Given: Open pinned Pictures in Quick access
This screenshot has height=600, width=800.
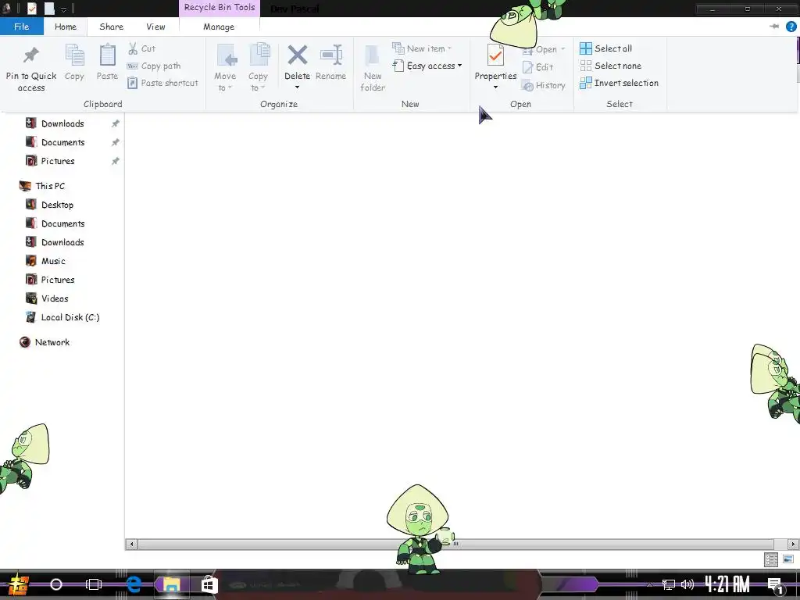Looking at the screenshot, I should pyautogui.click(x=58, y=161).
